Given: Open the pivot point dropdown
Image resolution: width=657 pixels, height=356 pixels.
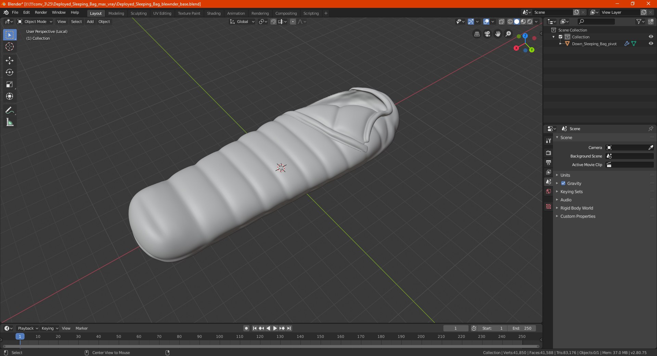Looking at the screenshot, I should pyautogui.click(x=263, y=22).
